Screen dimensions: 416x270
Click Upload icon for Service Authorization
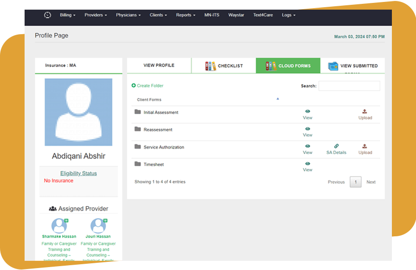click(365, 146)
